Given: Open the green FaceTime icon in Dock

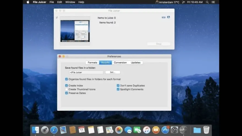Looking at the screenshot, I should coord(137,130).
